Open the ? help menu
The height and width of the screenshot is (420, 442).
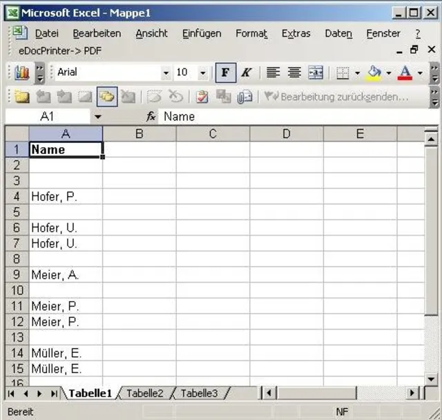418,34
